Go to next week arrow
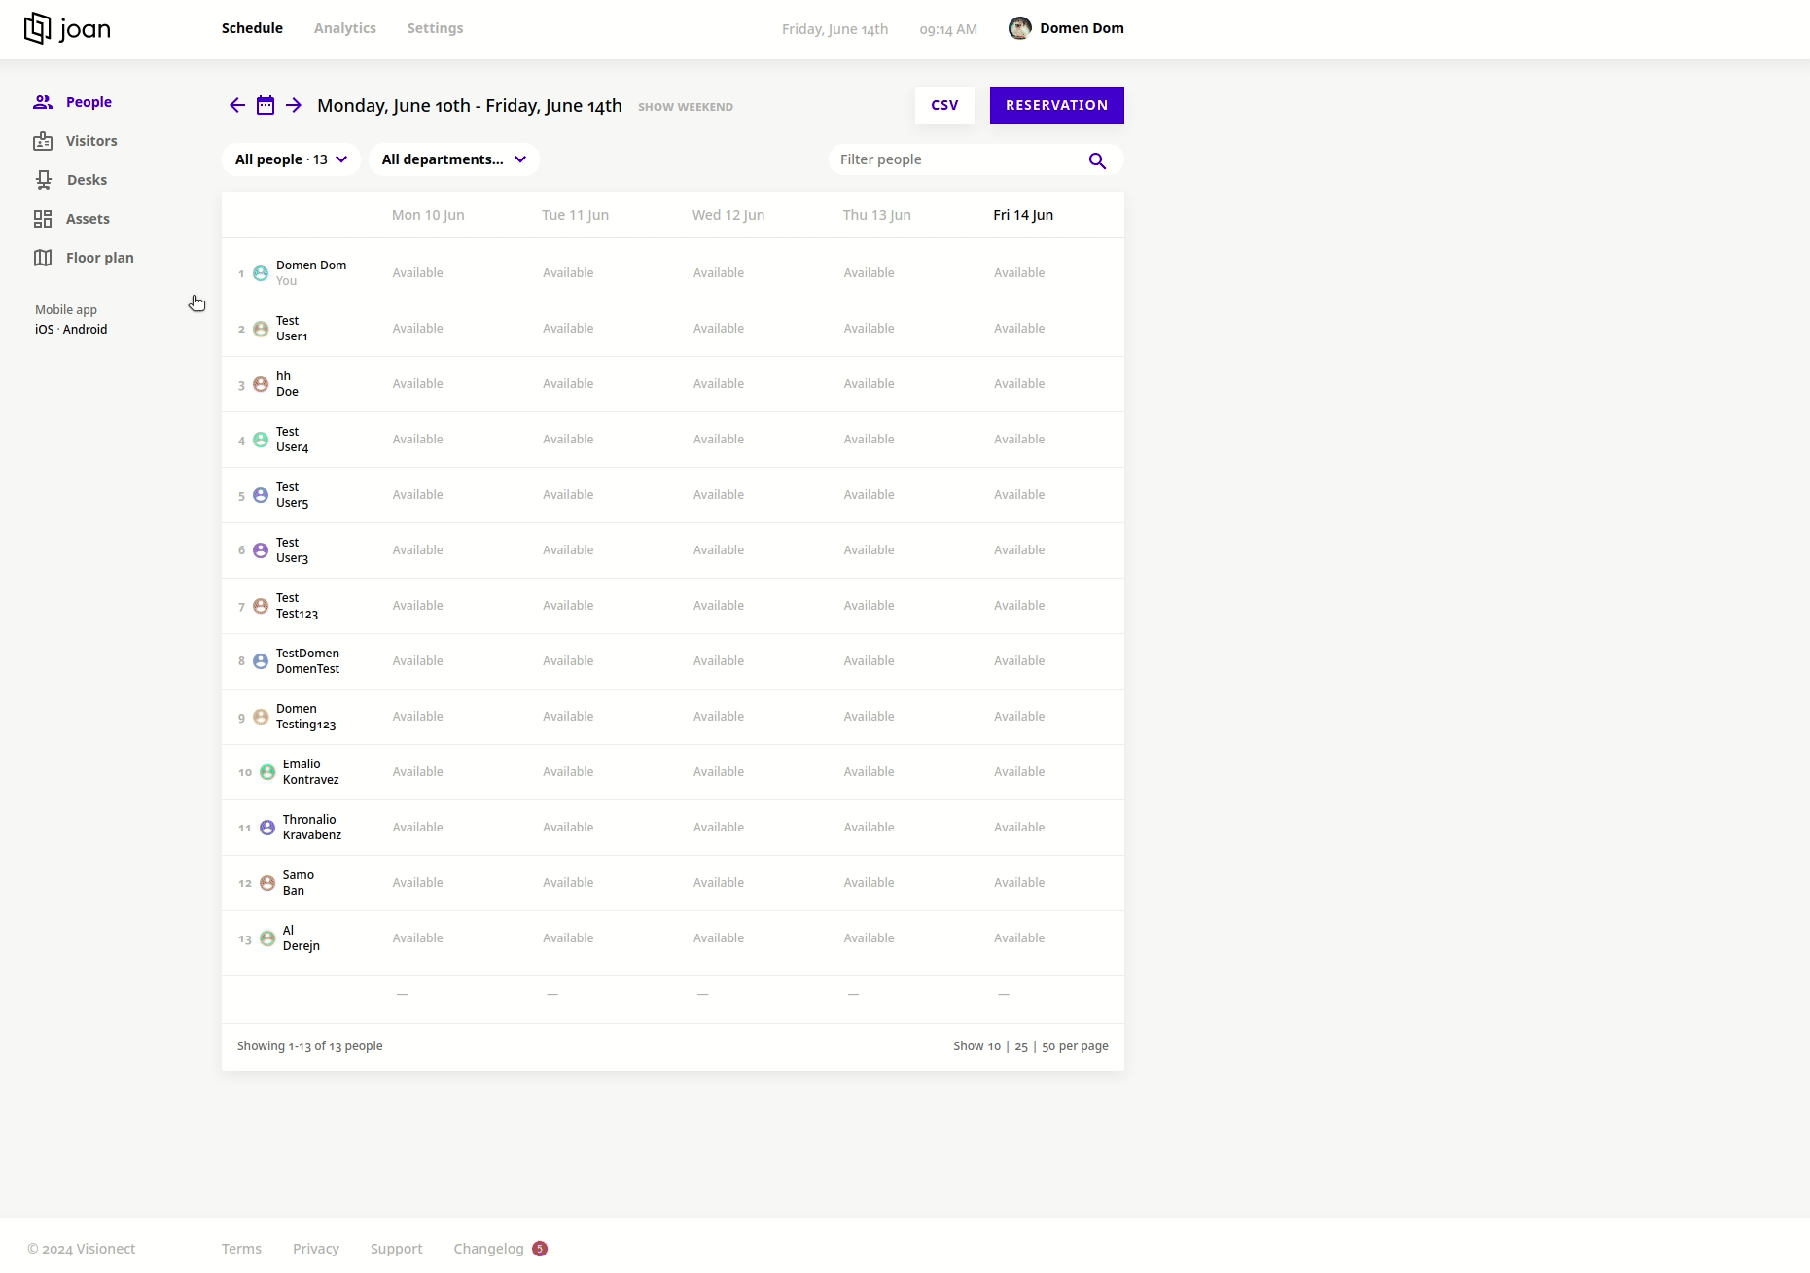1810x1273 pixels. click(294, 105)
